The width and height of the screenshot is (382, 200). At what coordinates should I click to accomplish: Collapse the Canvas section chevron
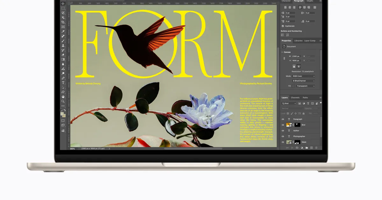click(282, 52)
